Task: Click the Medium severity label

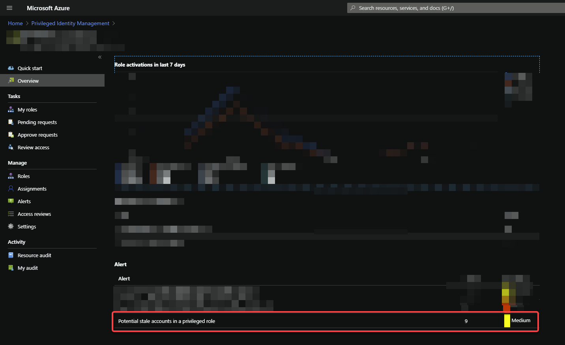Action: click(x=521, y=320)
